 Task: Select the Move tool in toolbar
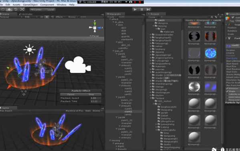click(x=9, y=10)
